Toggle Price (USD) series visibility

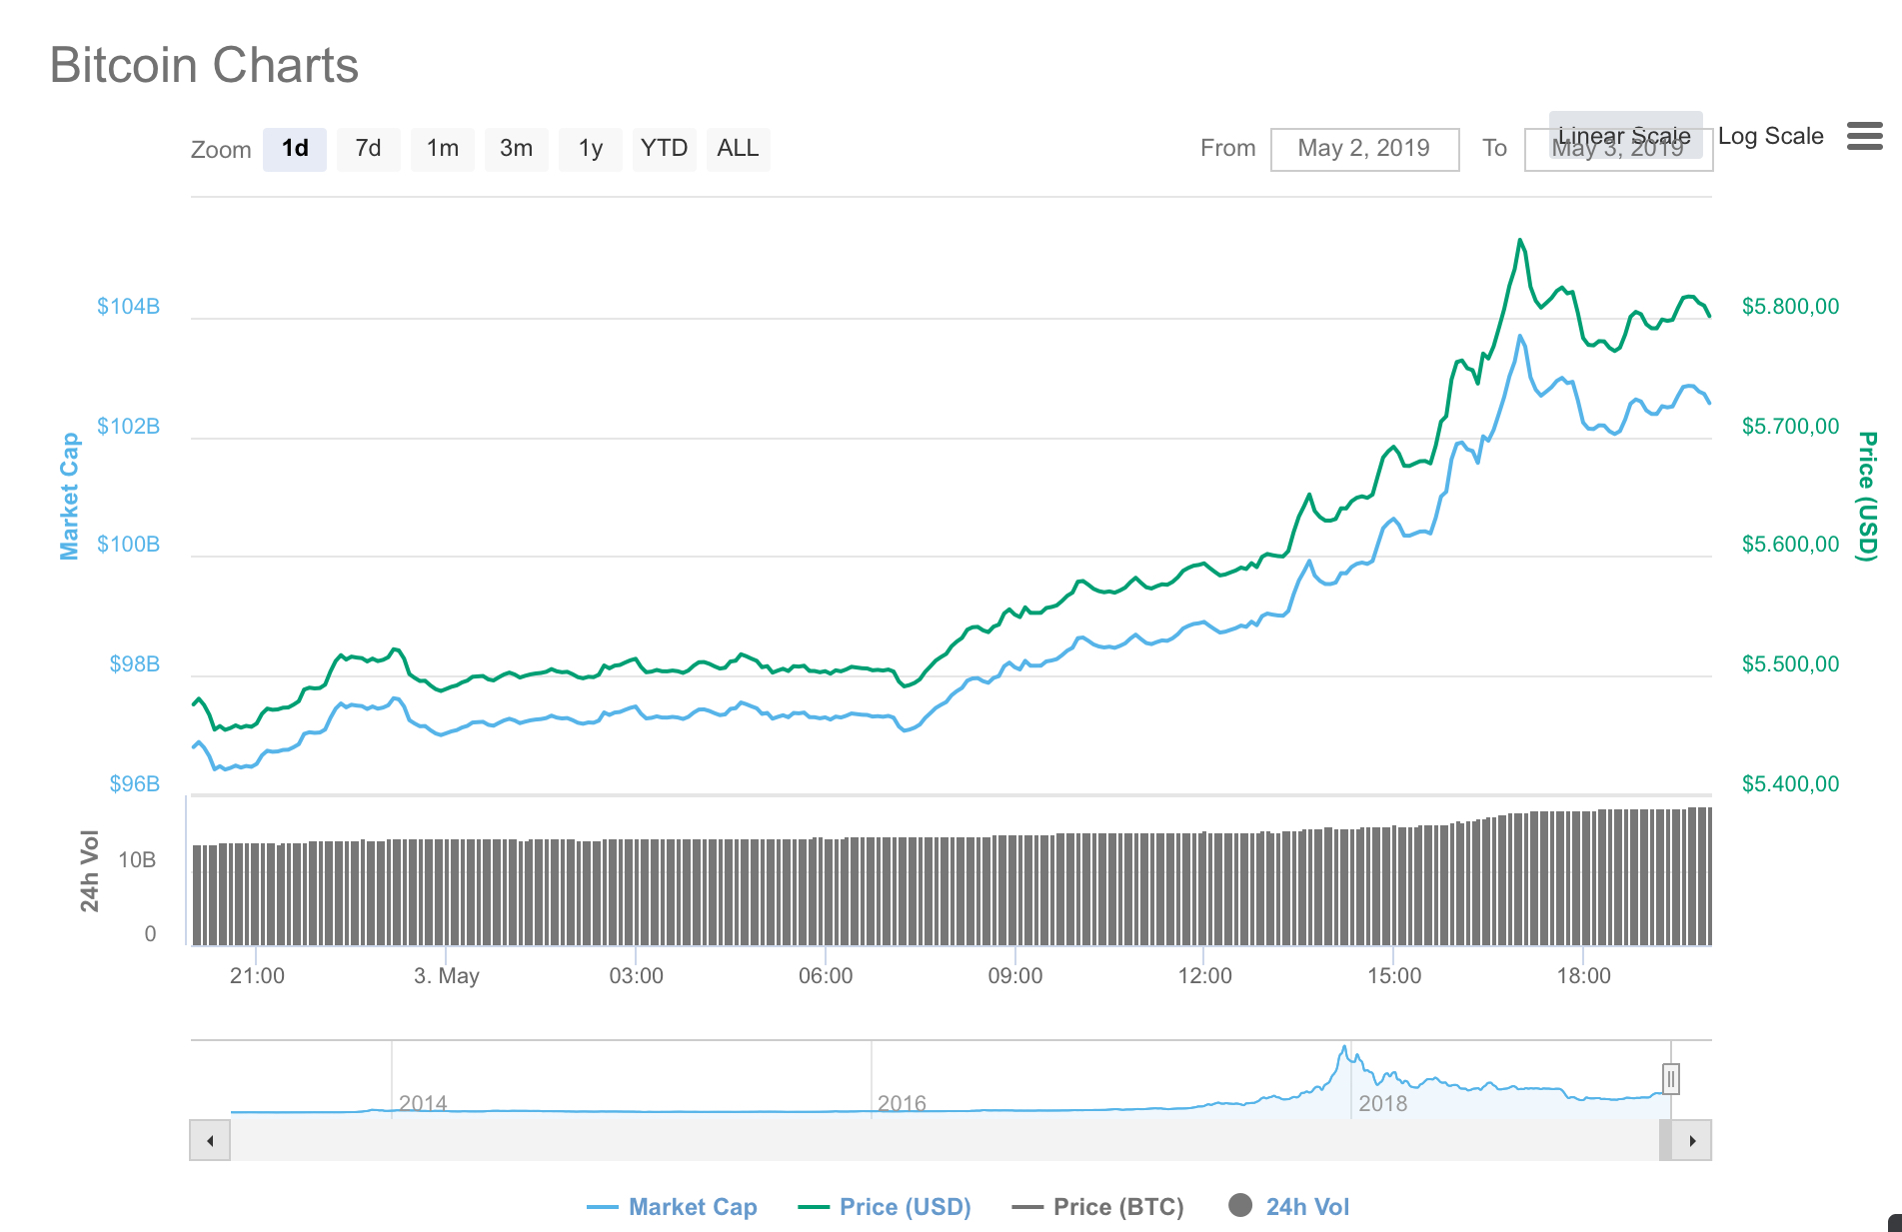885,1207
